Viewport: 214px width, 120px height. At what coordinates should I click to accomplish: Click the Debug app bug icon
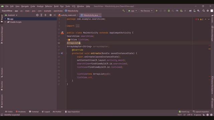[169, 11]
